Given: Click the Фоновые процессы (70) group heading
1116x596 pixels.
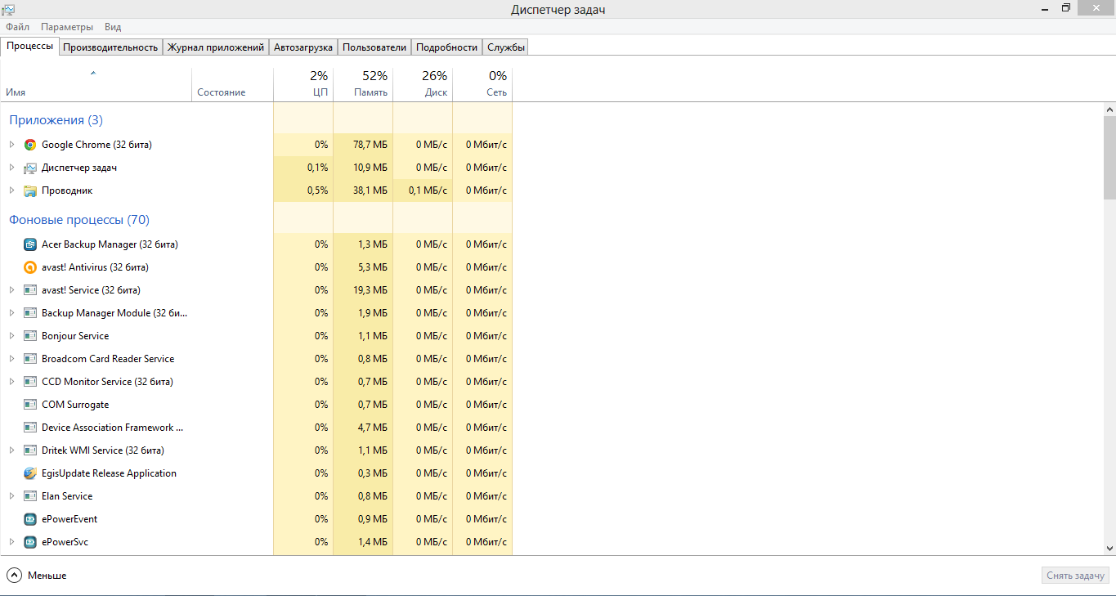Looking at the screenshot, I should point(79,220).
